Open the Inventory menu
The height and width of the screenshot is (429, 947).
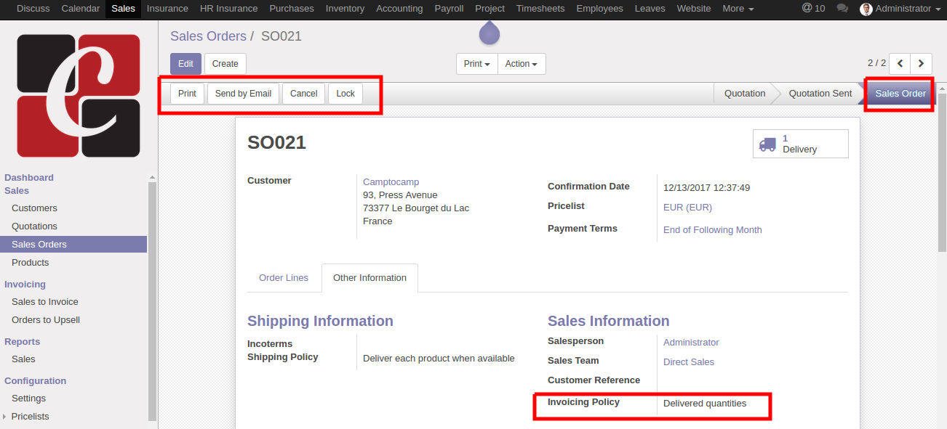point(345,9)
